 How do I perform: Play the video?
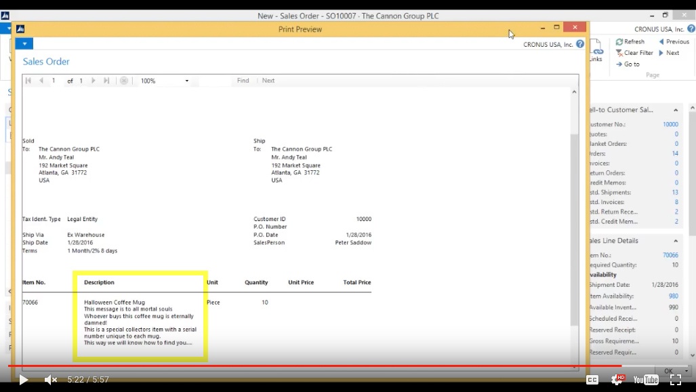pos(24,380)
